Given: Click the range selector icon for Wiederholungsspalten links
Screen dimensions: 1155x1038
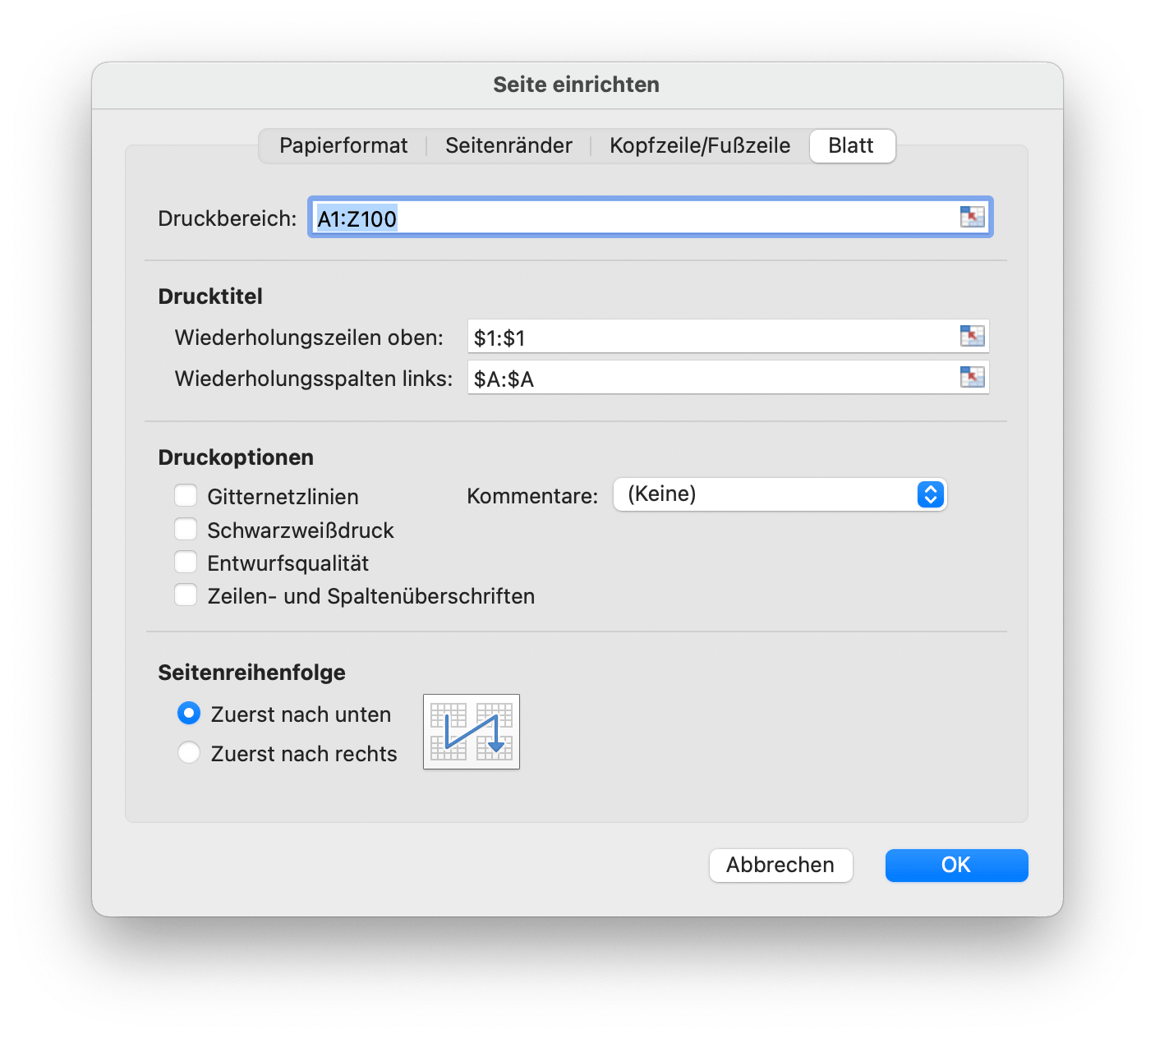Looking at the screenshot, I should (973, 378).
